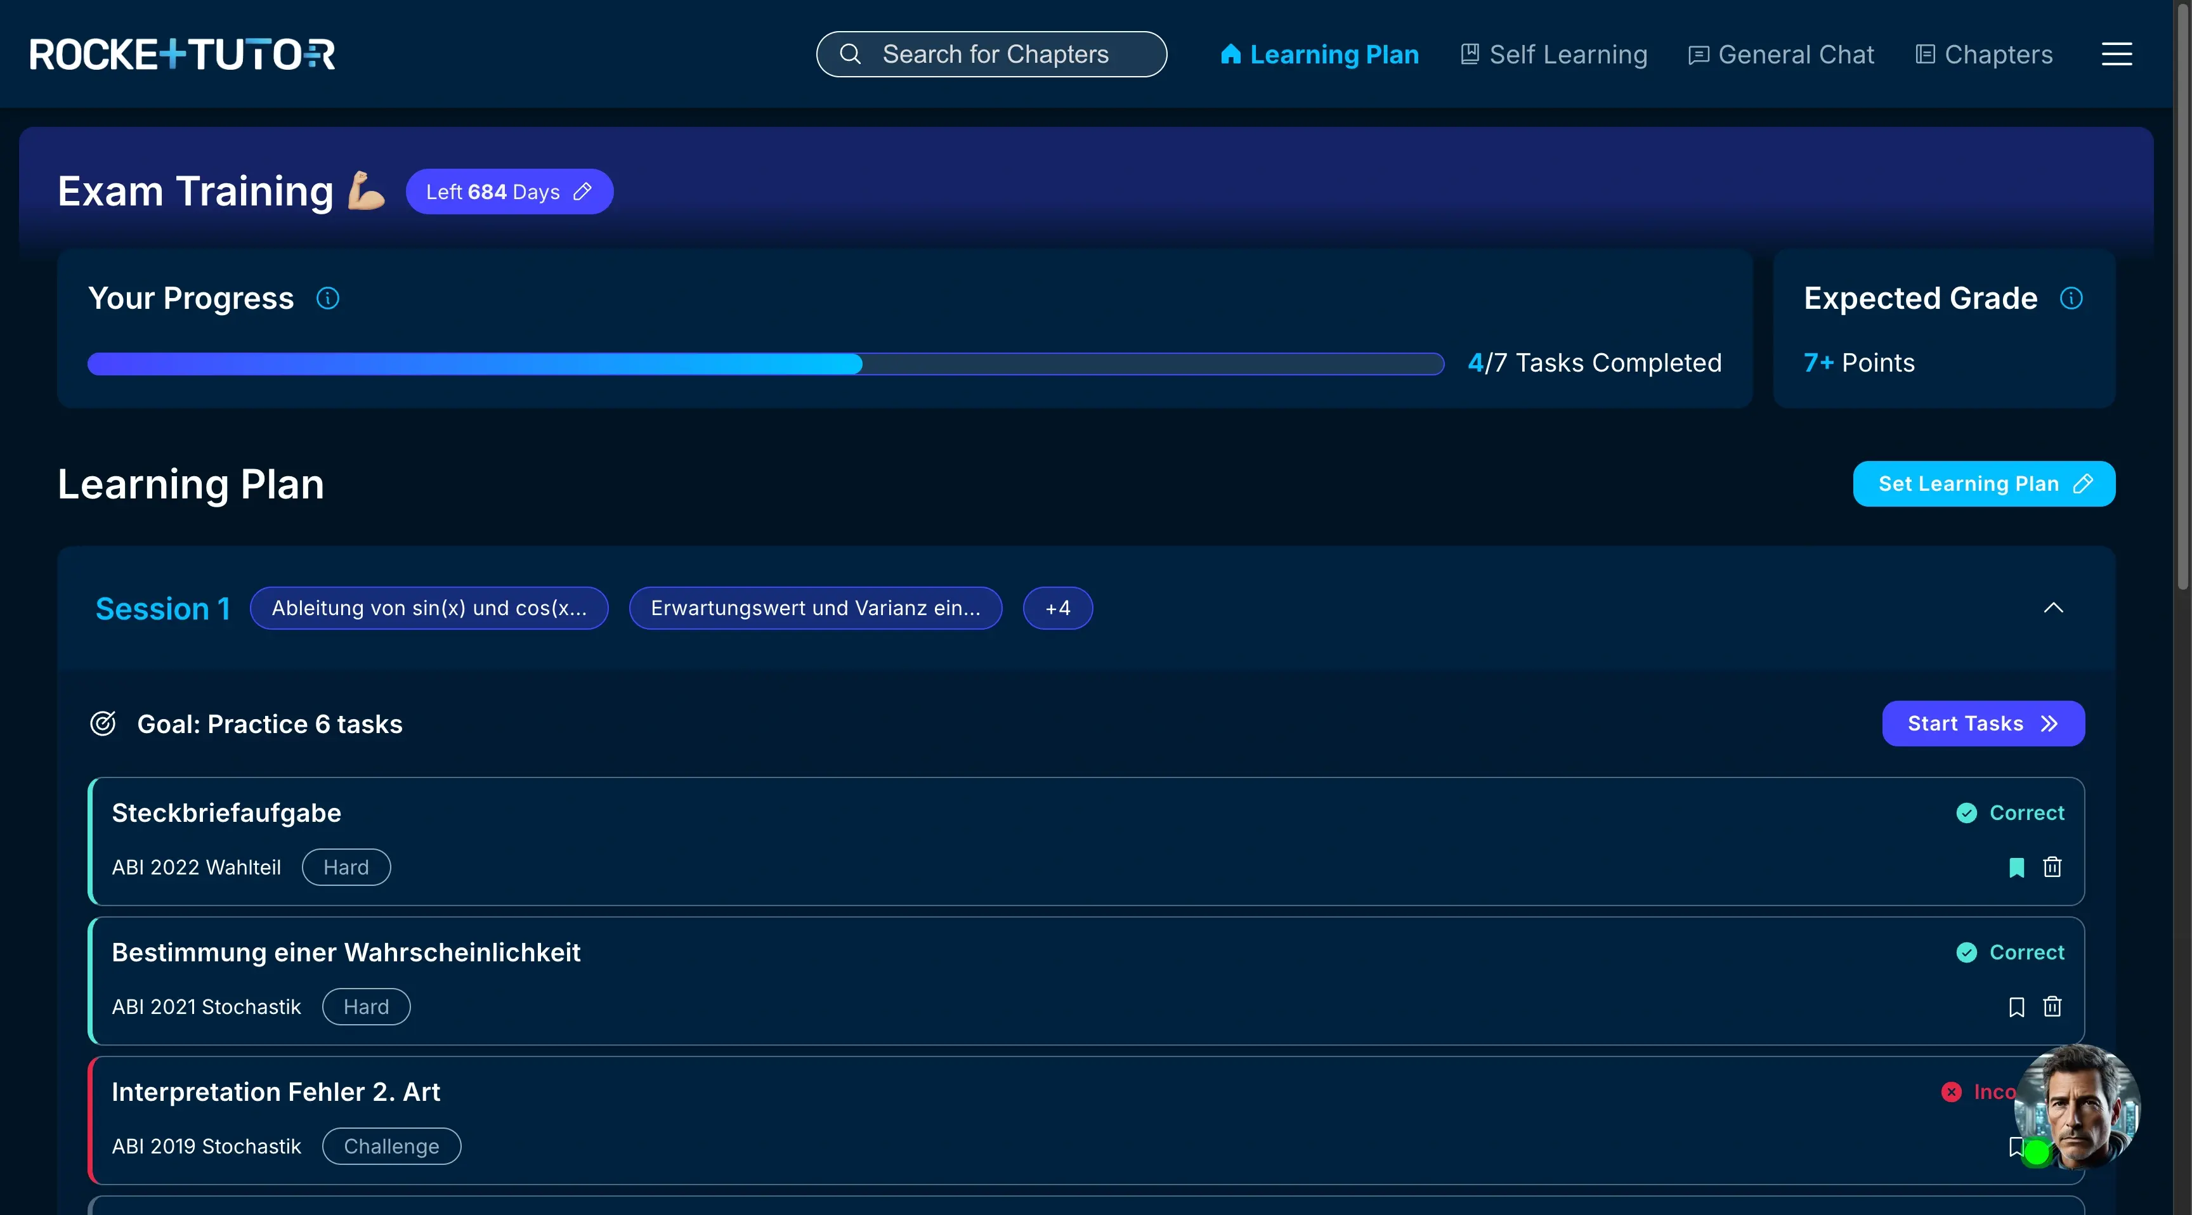The image size is (2192, 1215).
Task: Click the flexed arm emoji
Action: click(x=367, y=191)
